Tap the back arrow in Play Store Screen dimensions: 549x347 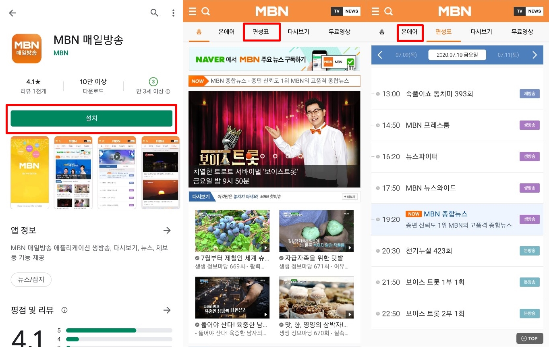(12, 13)
